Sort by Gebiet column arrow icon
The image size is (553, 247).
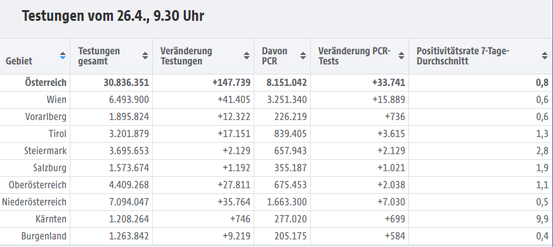tap(63, 56)
